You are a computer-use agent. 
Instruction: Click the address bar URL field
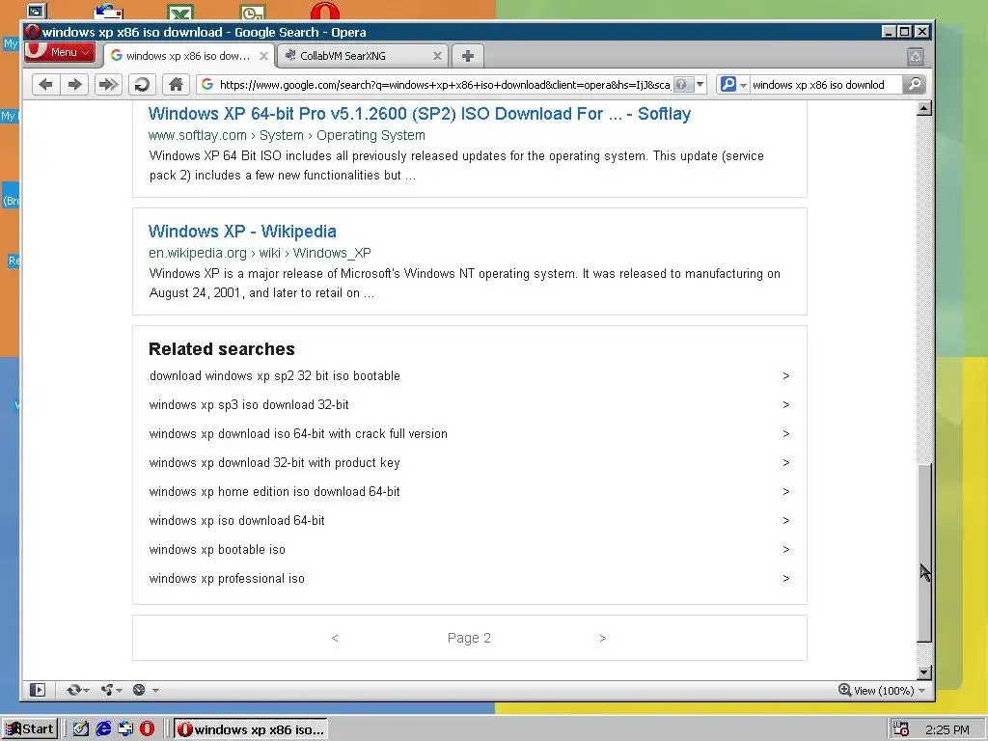444,85
